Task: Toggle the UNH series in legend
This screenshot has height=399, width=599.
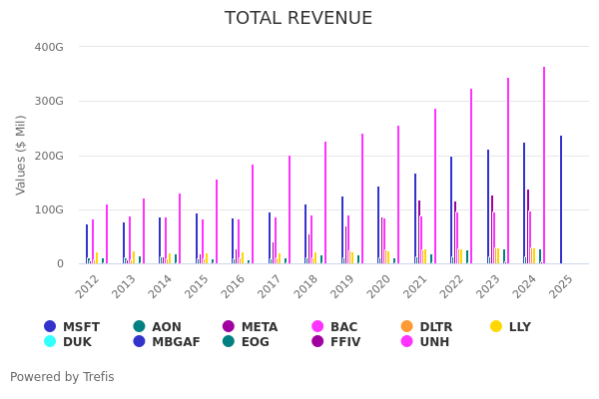Action: point(426,342)
